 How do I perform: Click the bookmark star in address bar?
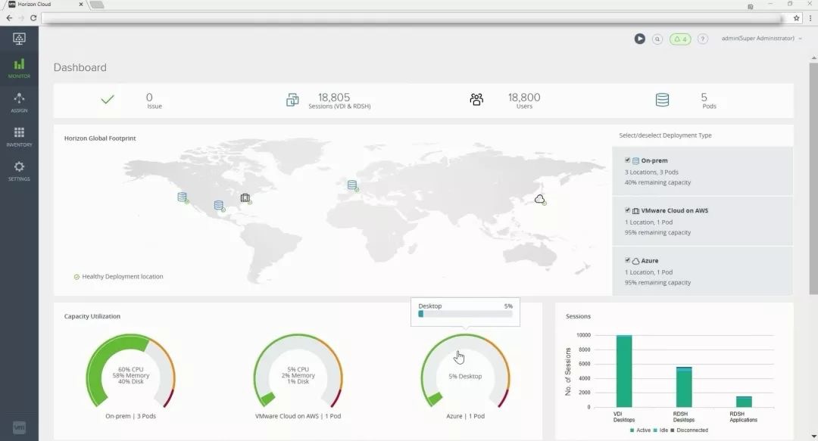pos(796,17)
